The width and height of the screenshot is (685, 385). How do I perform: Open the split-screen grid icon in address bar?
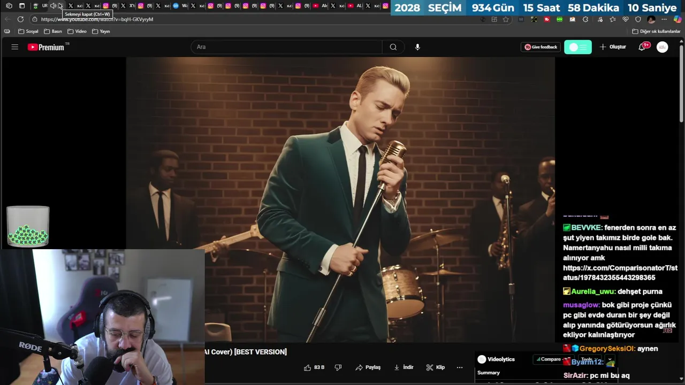[x=494, y=19]
